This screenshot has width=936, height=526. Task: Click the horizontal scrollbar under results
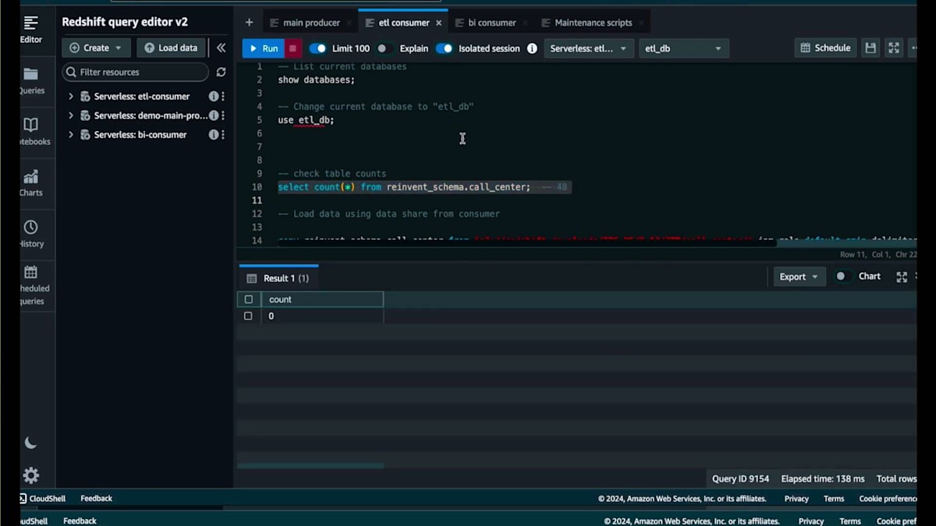click(x=310, y=466)
